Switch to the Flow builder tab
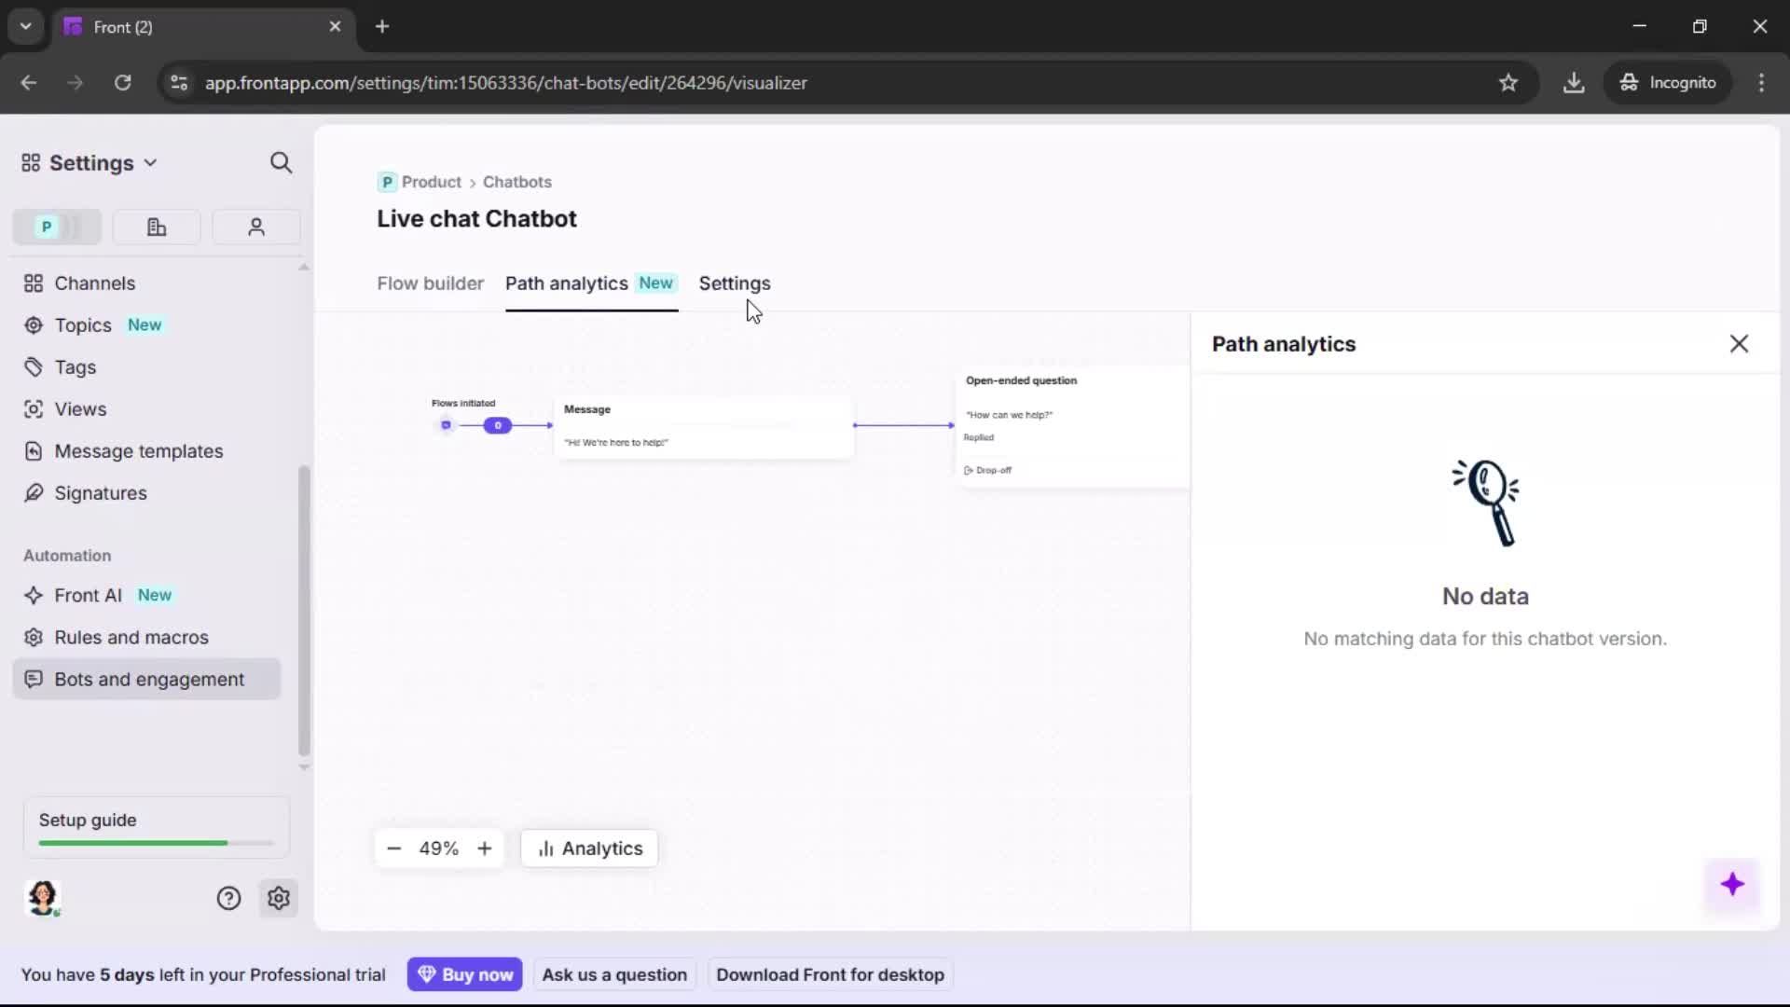Viewport: 1790px width, 1007px height. coord(430,283)
